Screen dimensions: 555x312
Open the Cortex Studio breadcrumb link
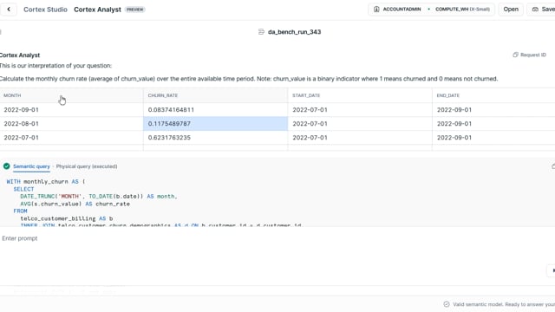[45, 10]
